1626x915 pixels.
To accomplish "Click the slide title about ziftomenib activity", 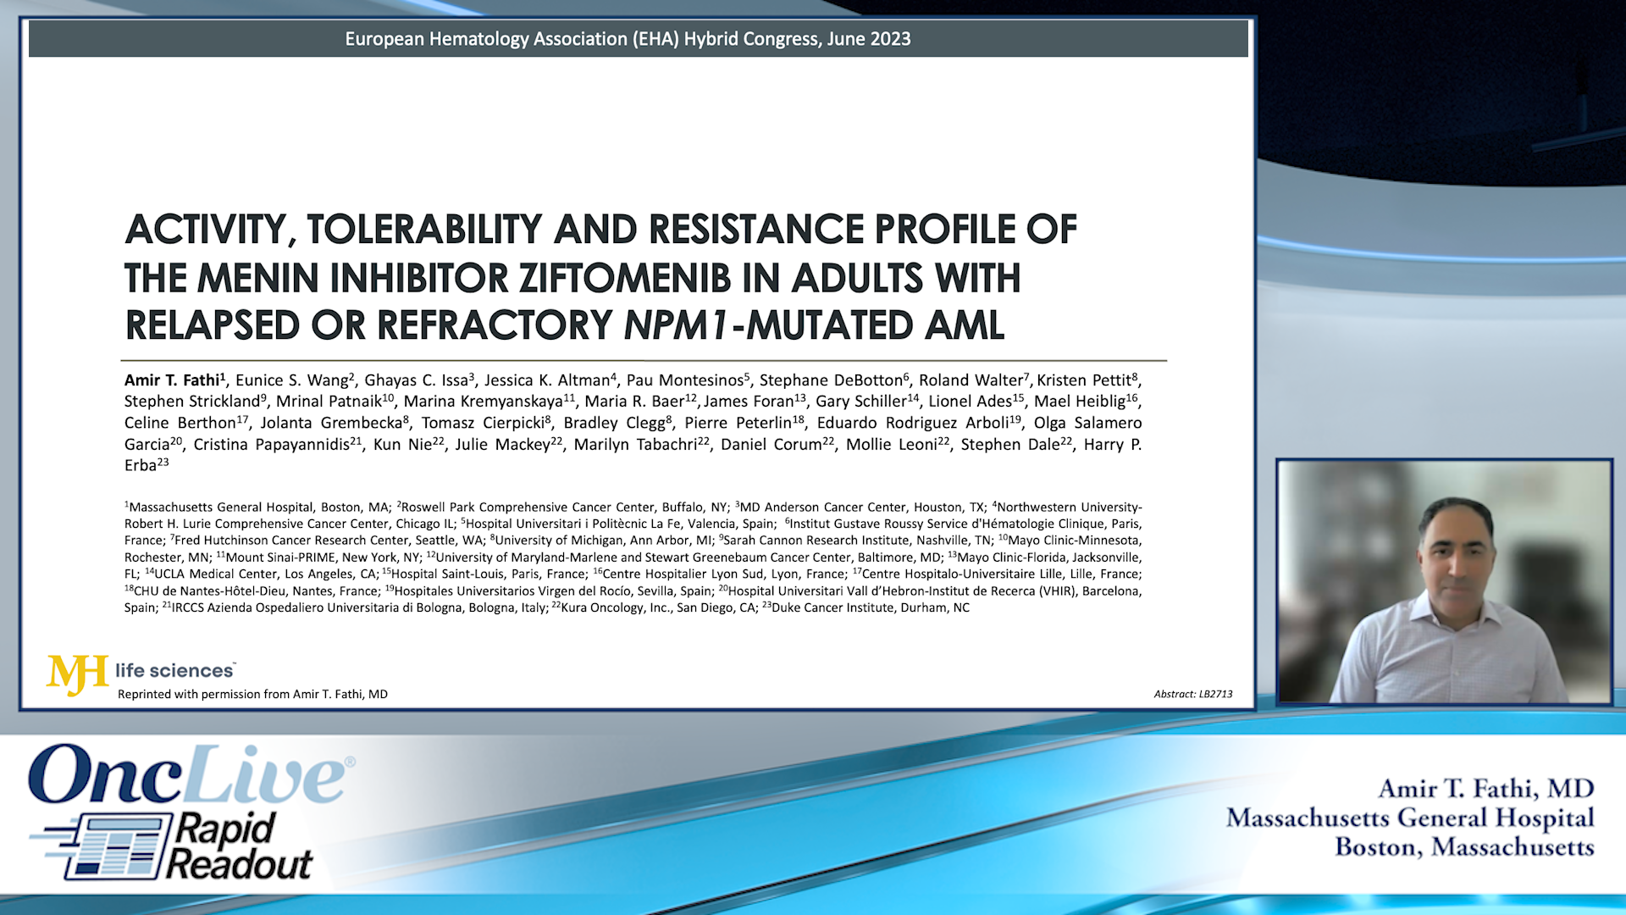I will pos(600,277).
